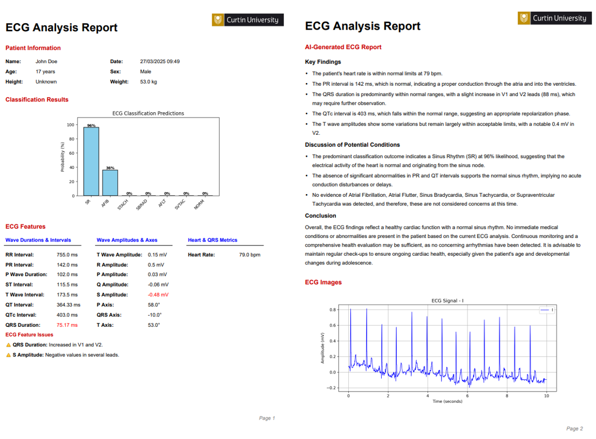Click the T Wave Interval value 173.5 ms
Image resolution: width=596 pixels, height=439 pixels.
tap(67, 294)
